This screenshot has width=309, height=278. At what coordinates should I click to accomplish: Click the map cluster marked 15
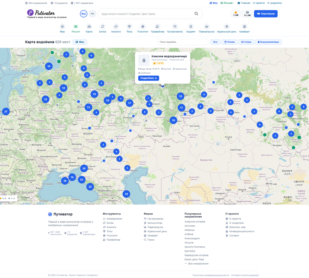tap(88, 107)
